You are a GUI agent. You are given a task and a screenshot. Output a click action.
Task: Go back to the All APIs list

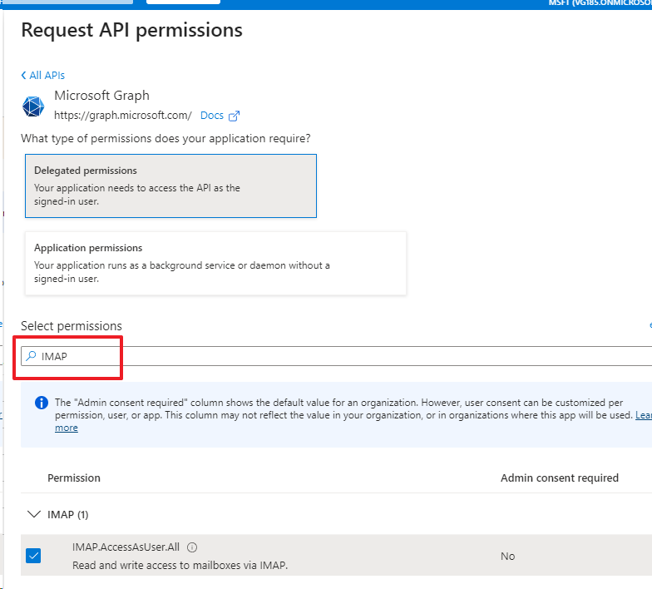pos(47,76)
